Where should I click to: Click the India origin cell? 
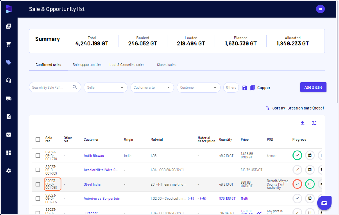(x=127, y=156)
